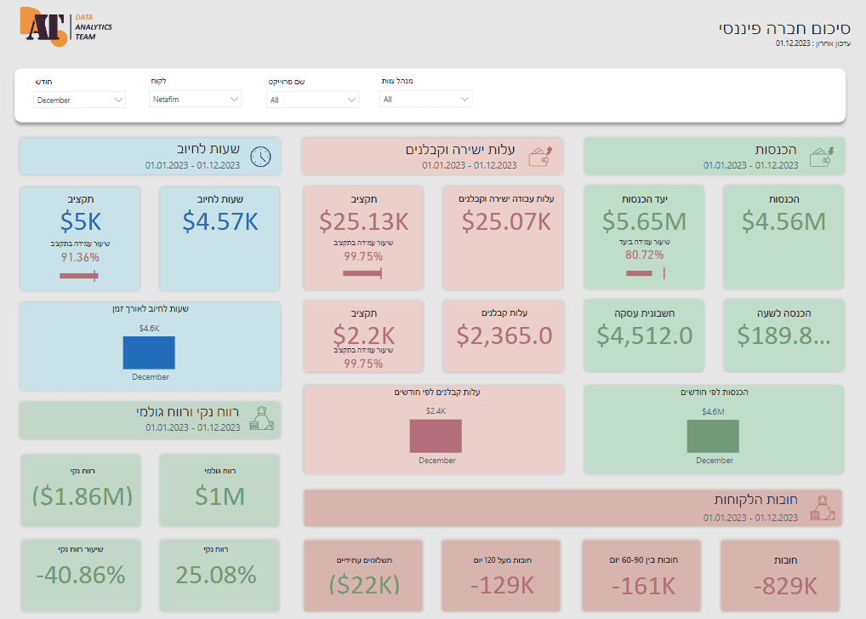Viewport: 866px width, 619px height.
Task: Select the $5.65M revenue target card
Action: pos(644,238)
